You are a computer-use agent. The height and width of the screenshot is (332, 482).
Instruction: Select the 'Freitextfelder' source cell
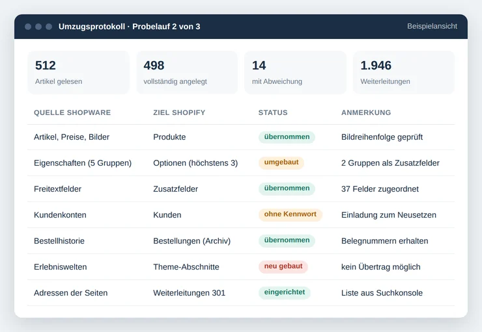click(57, 189)
